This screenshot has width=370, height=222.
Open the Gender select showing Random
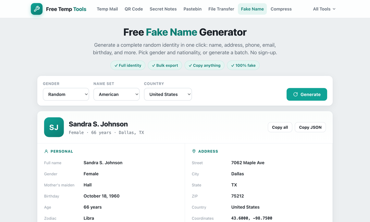coord(66,94)
